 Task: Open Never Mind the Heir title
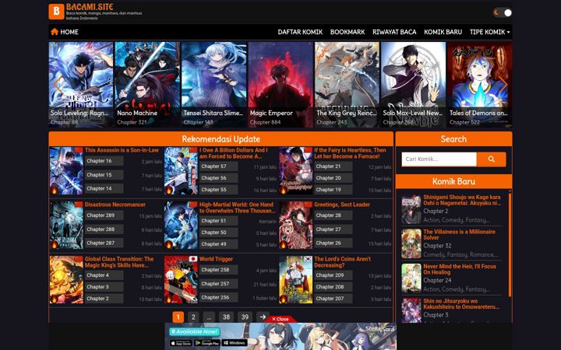(x=460, y=269)
